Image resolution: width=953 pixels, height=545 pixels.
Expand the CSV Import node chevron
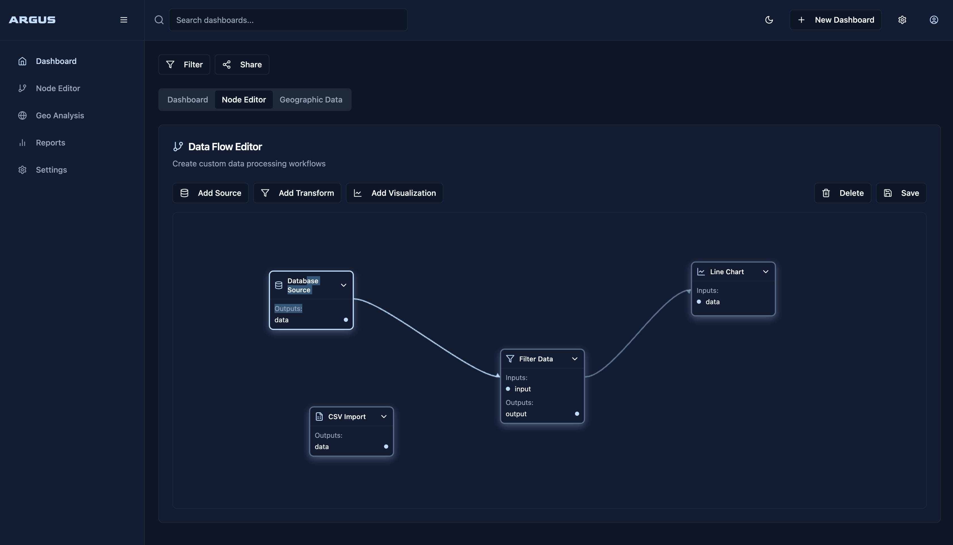tap(384, 417)
